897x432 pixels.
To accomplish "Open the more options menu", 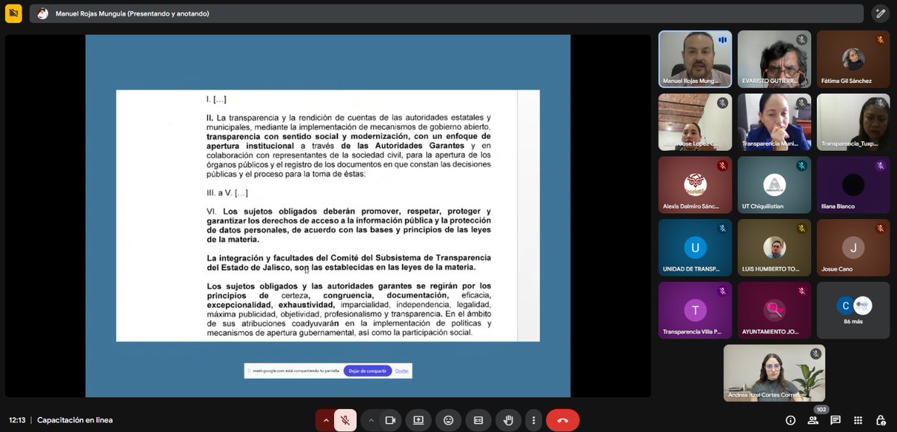I will [x=533, y=420].
